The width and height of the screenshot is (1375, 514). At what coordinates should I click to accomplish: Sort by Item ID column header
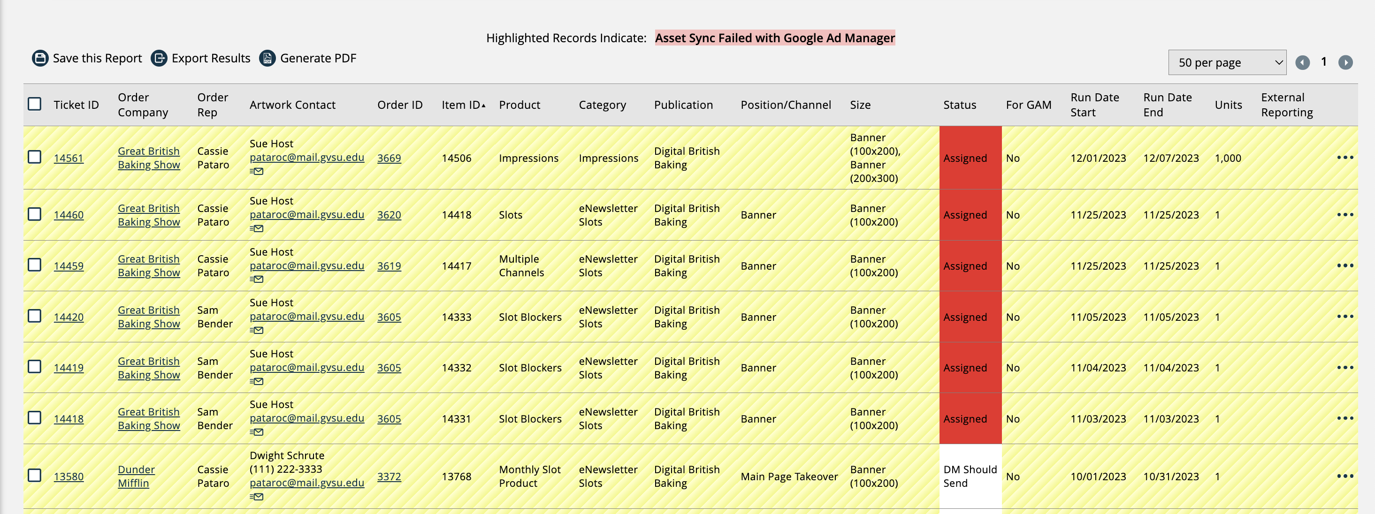[462, 105]
